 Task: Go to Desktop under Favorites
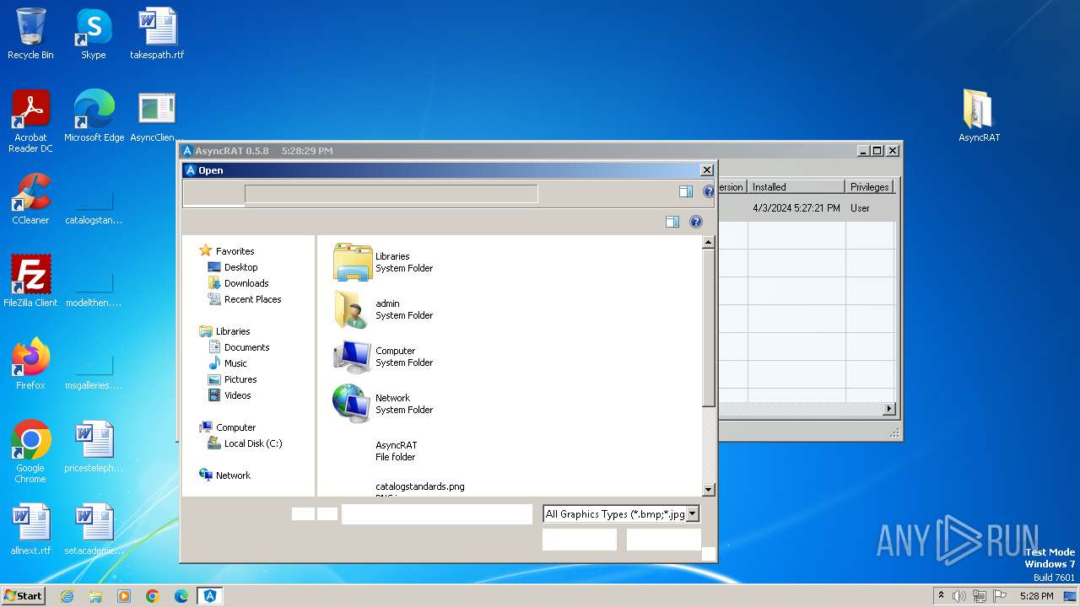tap(233, 267)
